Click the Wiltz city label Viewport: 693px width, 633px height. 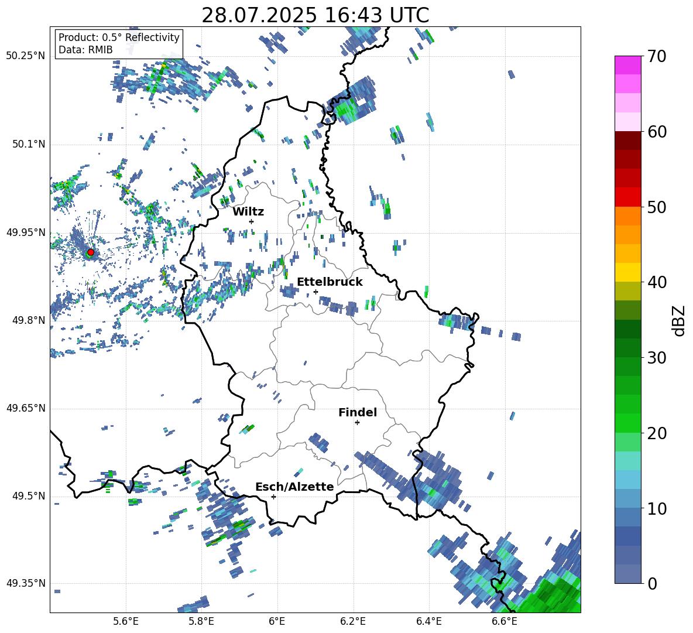pos(248,212)
